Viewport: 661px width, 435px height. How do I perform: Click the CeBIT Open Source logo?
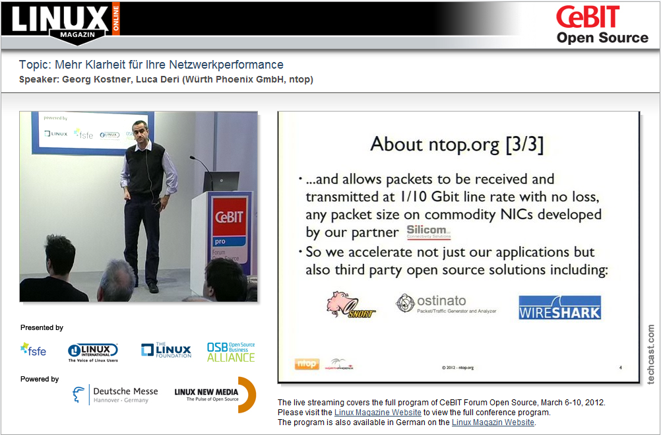(602, 24)
